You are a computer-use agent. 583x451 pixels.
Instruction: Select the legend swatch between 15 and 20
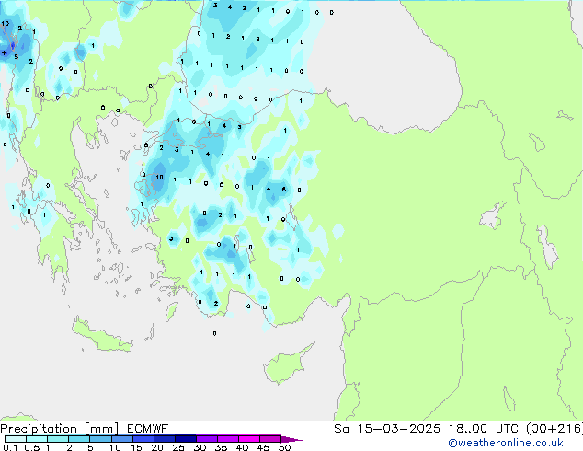[x=143, y=439]
